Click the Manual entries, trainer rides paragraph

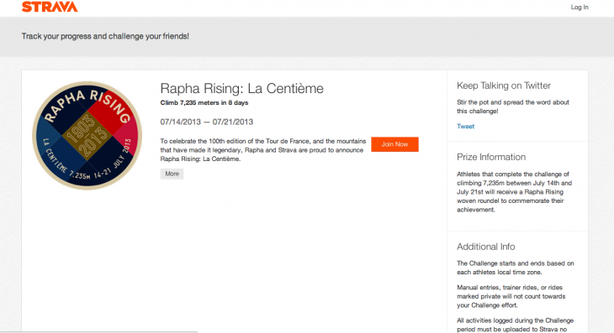click(x=511, y=296)
